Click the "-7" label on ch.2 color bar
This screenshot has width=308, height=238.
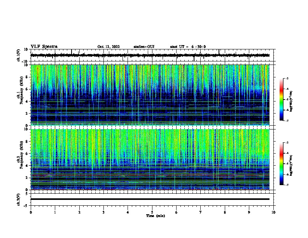pos(287,185)
